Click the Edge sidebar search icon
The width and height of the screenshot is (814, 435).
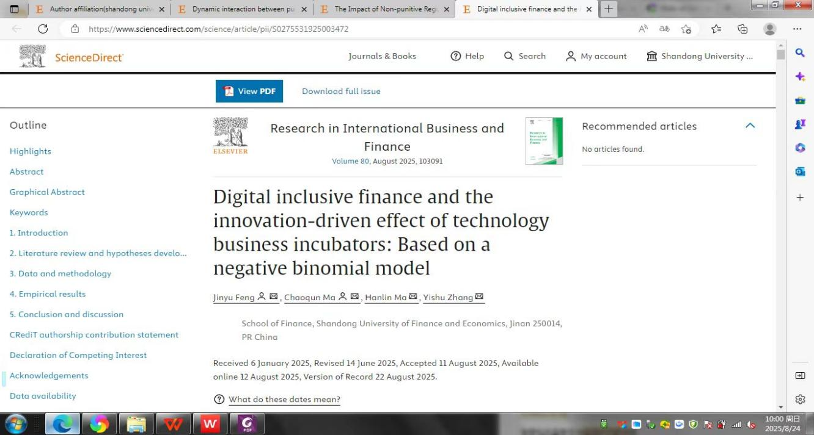800,53
